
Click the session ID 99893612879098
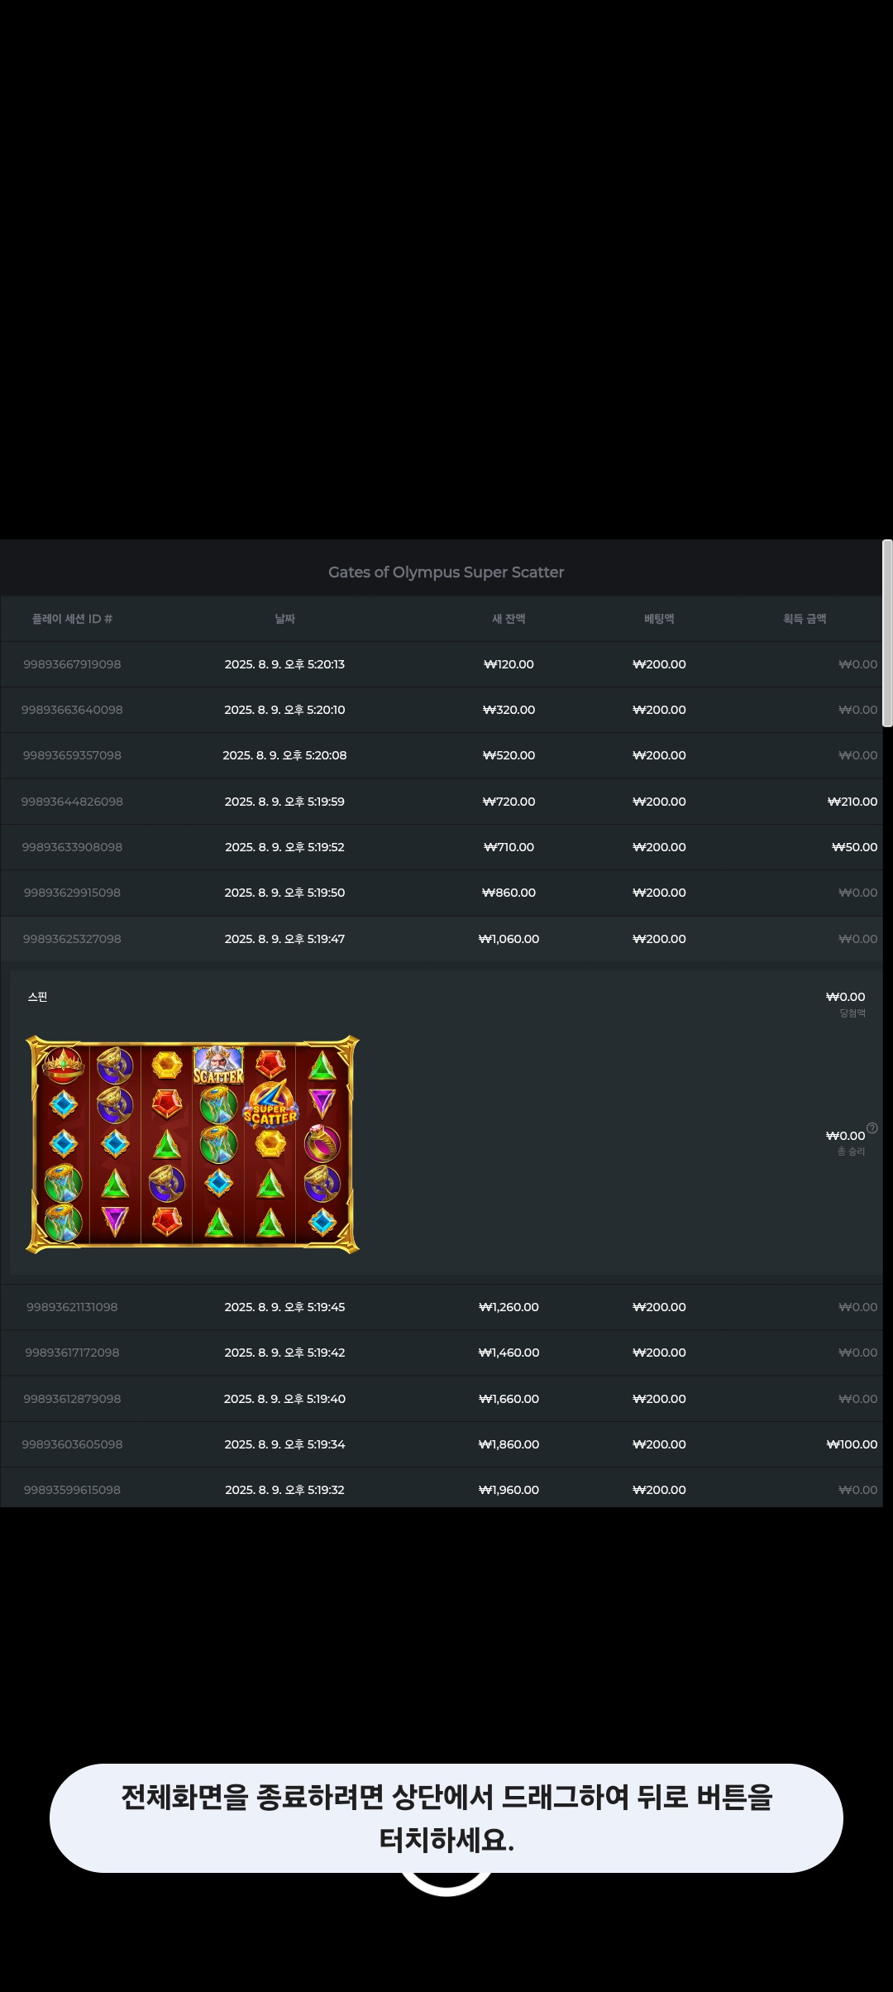(72, 1399)
